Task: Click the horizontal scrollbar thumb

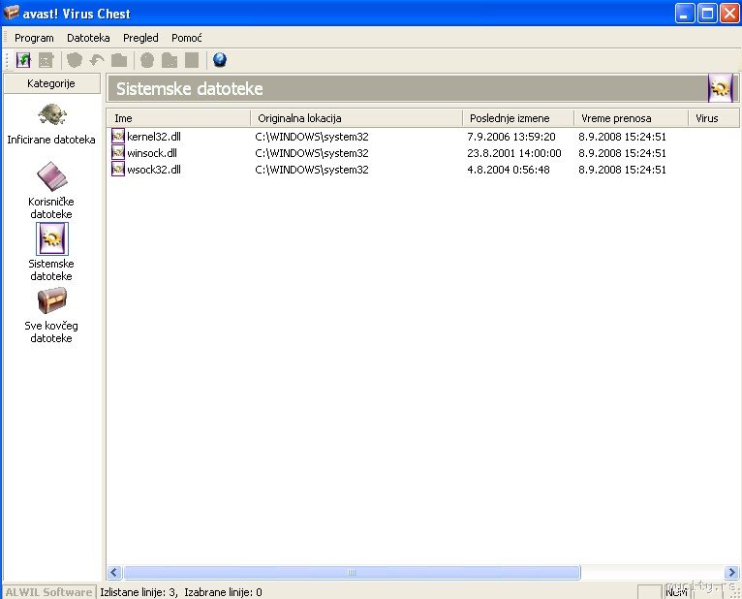Action: point(352,572)
